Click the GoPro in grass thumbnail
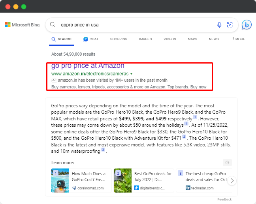Screen dimensions: 256x204 [122, 180]
